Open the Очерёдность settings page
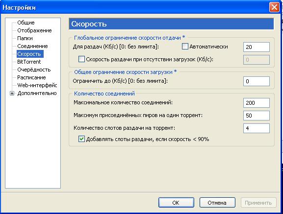 (34, 70)
